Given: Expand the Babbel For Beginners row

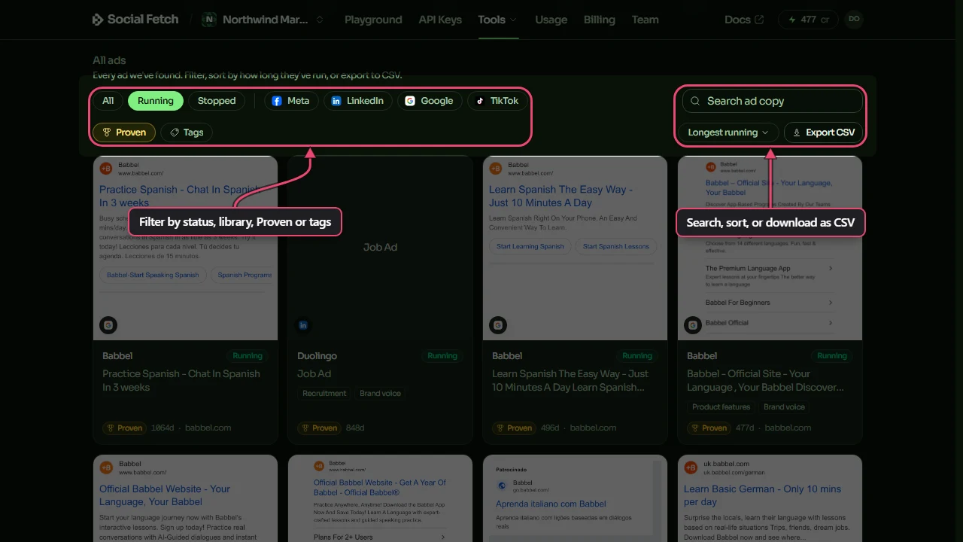Looking at the screenshot, I should pos(769,303).
